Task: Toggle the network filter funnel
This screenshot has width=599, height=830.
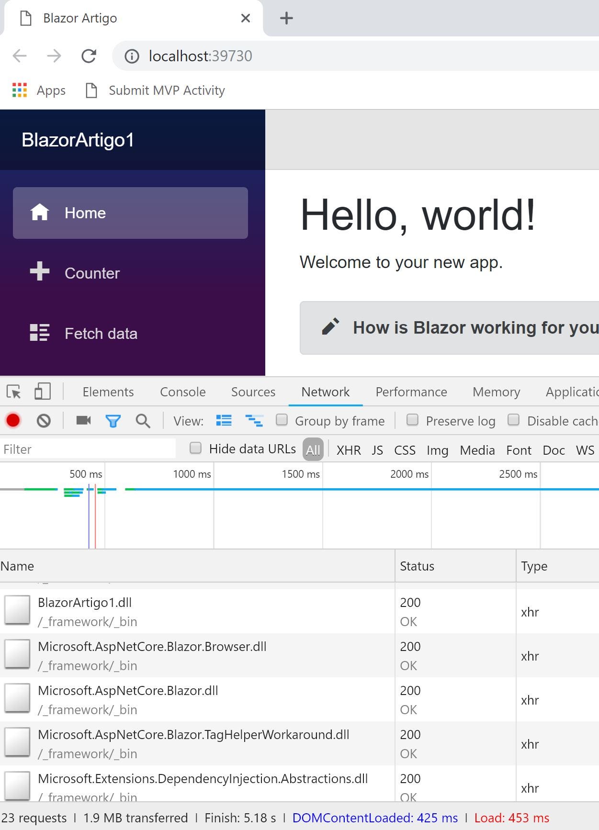Action: pos(113,421)
